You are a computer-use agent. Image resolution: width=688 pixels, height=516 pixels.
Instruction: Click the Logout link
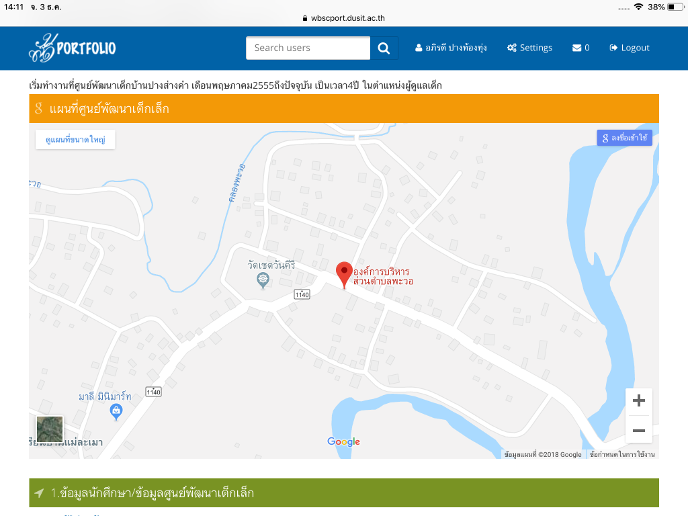[629, 48]
